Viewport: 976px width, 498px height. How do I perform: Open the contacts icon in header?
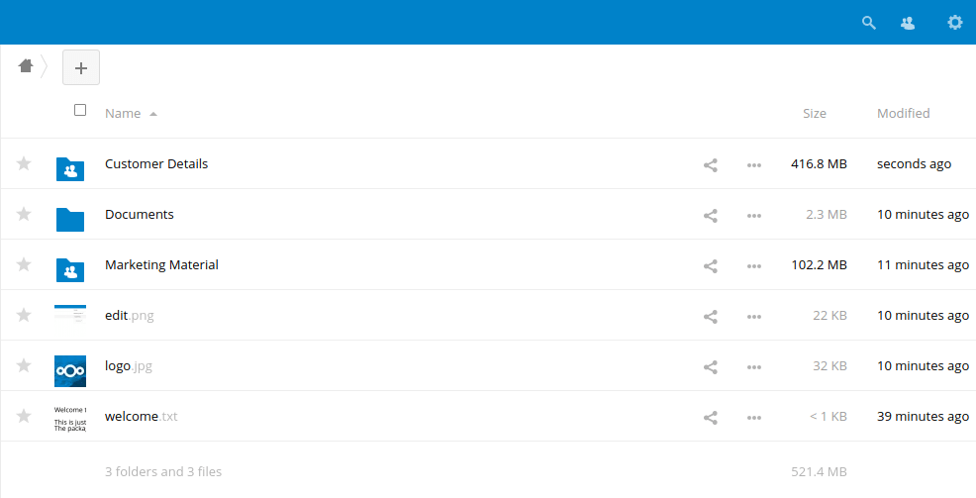pos(908,23)
